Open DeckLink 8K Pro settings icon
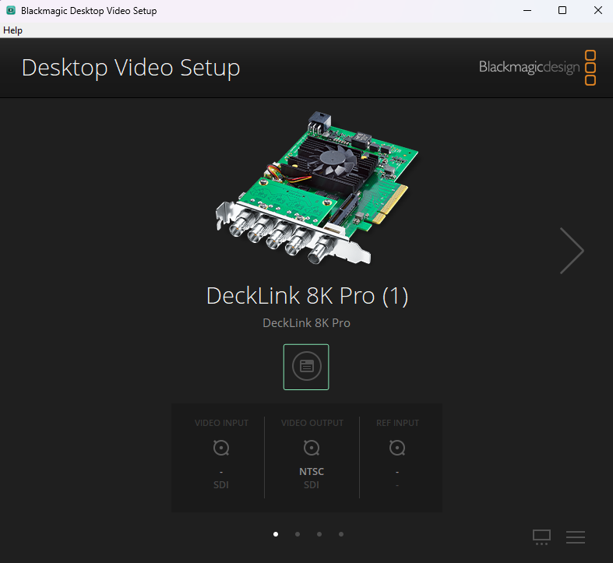 tap(306, 367)
